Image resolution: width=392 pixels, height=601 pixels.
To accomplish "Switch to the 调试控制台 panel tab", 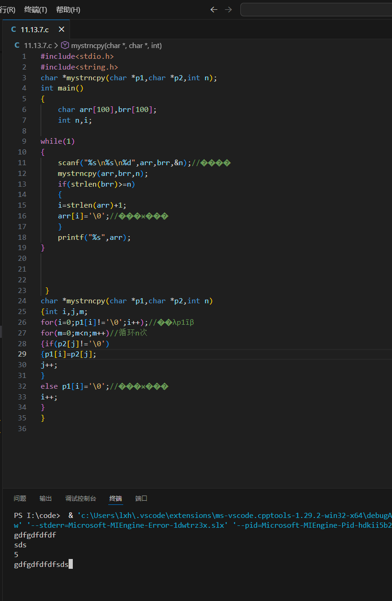I will pos(81,498).
